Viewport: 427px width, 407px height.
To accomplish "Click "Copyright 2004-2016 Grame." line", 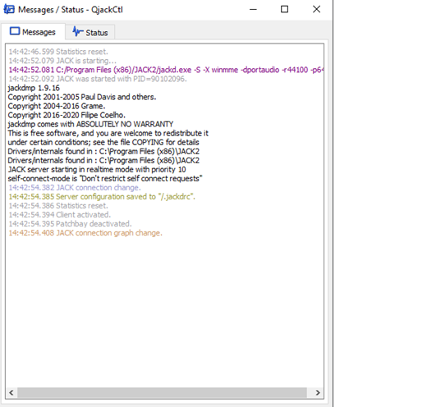I will coord(57,106).
